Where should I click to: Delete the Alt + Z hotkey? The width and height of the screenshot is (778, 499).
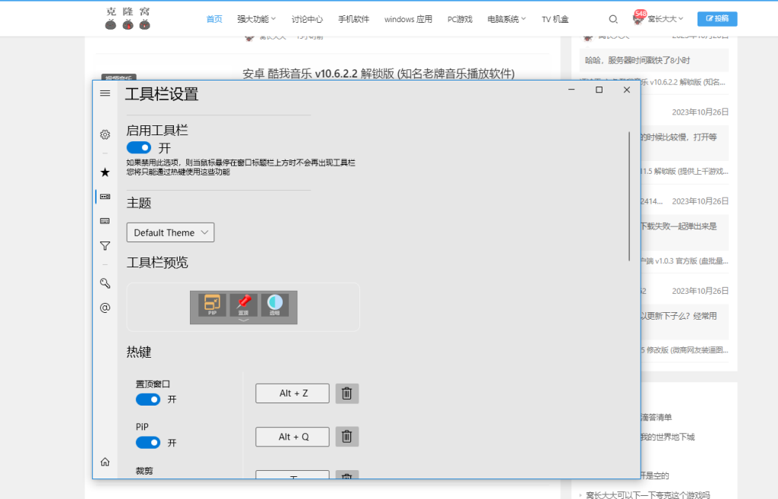(346, 393)
